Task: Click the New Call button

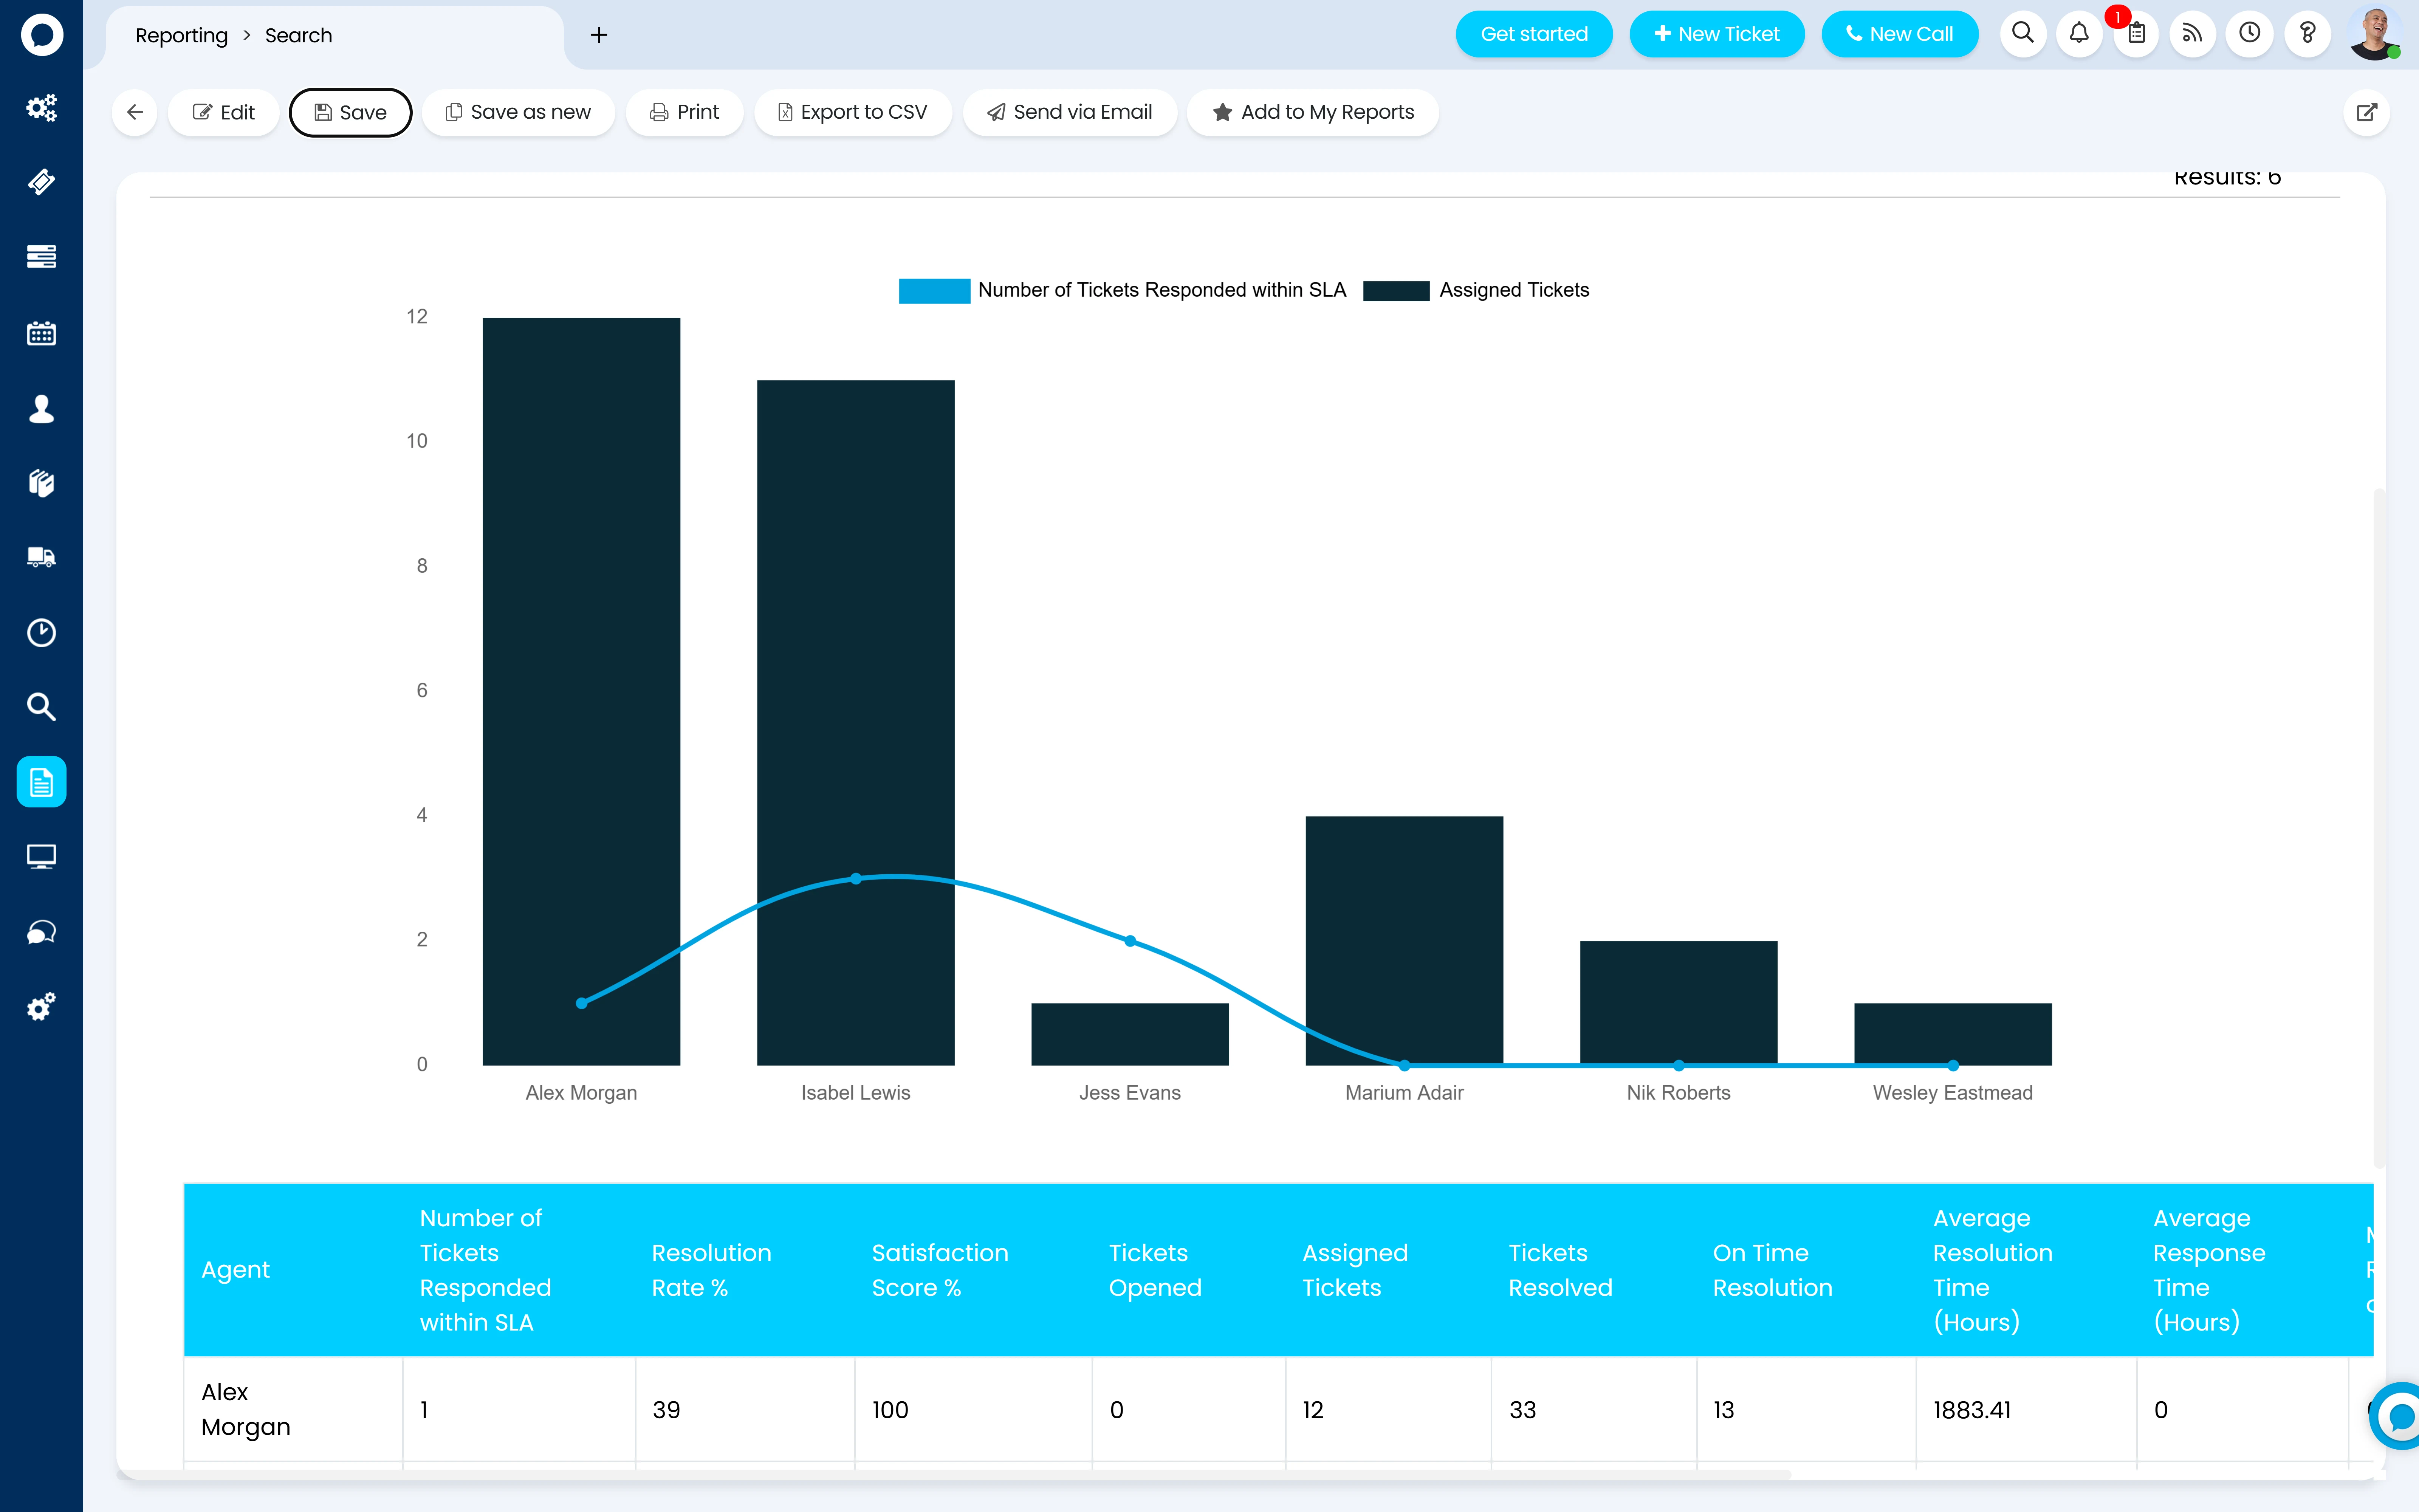Action: (1899, 34)
